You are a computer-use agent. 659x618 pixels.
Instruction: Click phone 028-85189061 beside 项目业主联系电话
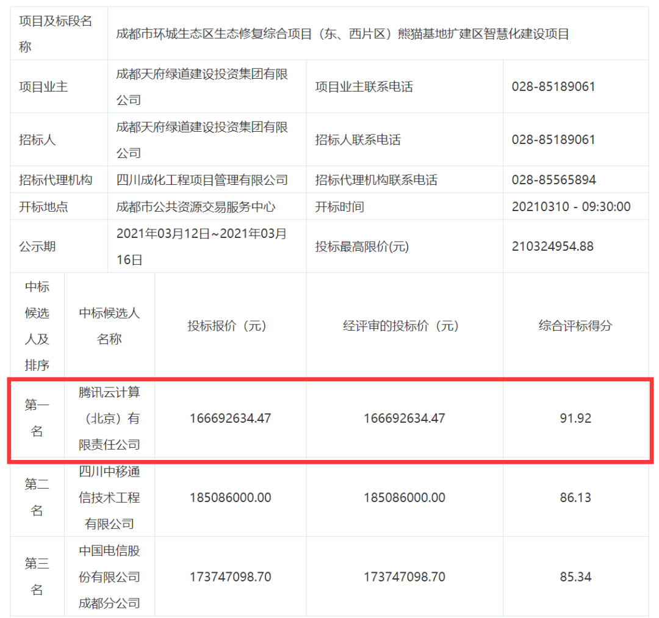click(553, 87)
